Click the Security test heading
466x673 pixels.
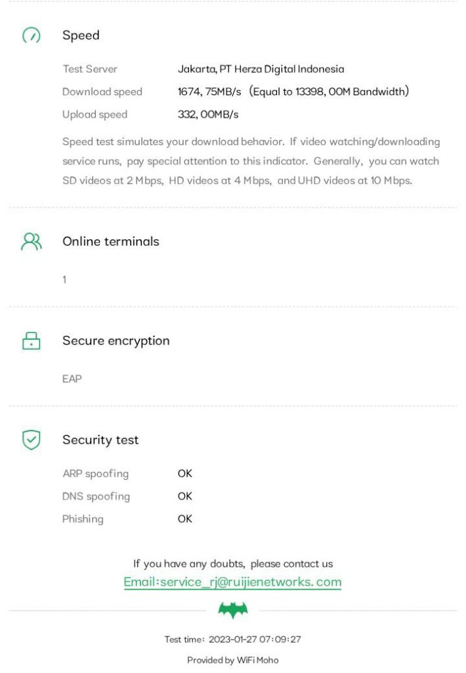click(x=100, y=440)
